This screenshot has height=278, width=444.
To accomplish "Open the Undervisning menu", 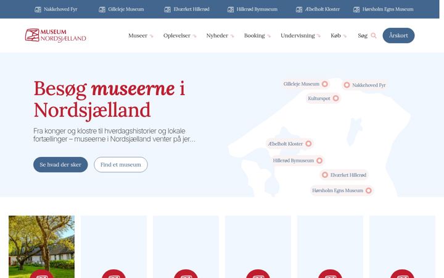I will tap(298, 35).
